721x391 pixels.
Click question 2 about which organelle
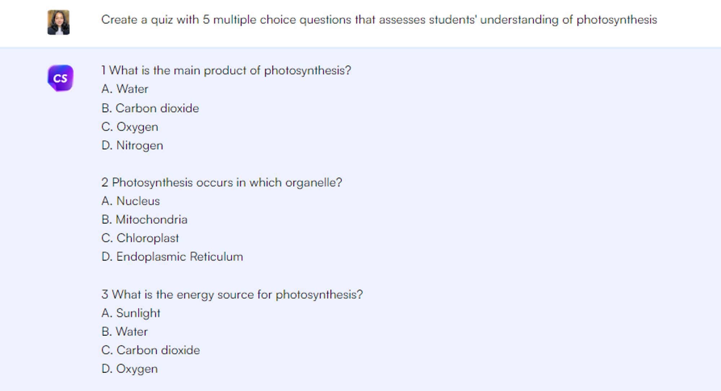(x=221, y=183)
